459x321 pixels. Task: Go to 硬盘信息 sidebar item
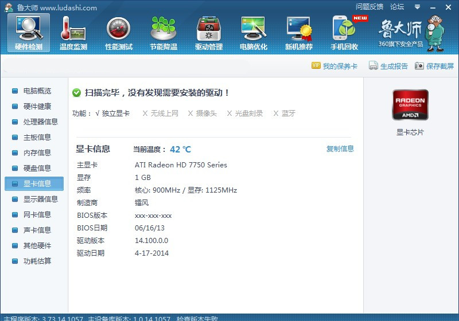coord(37,169)
